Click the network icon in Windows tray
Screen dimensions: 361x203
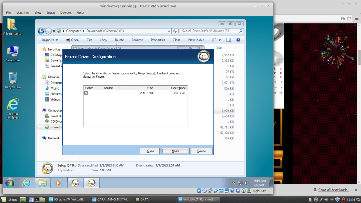point(240,183)
